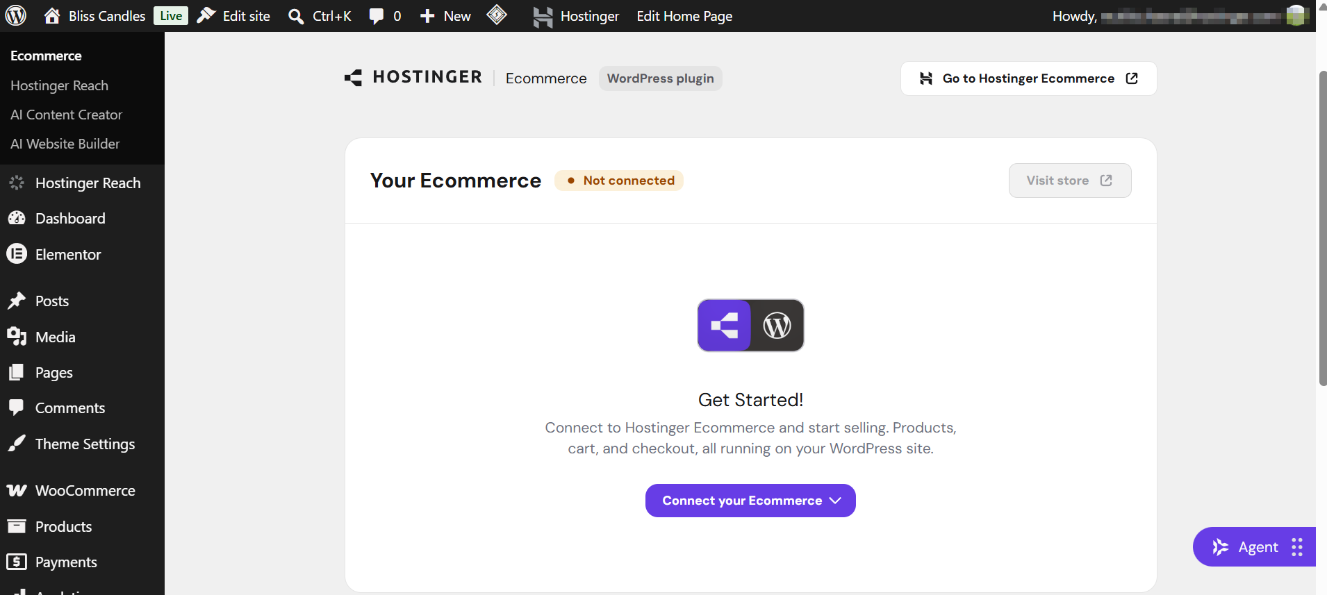This screenshot has width=1327, height=595.
Task: Open the New content menu
Action: pyautogui.click(x=445, y=16)
